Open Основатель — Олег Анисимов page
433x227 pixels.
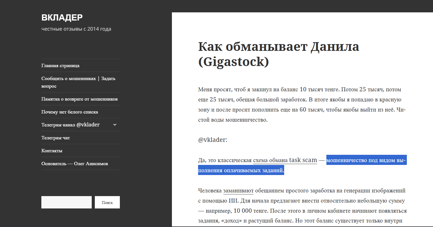click(75, 164)
